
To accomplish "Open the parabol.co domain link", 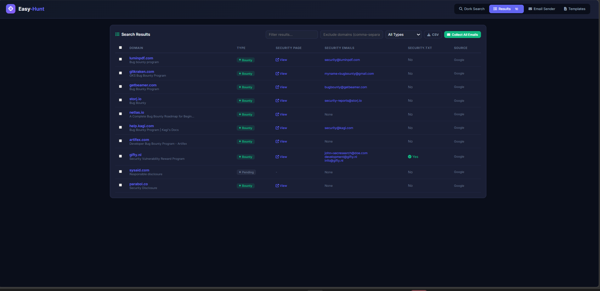I will coord(139,184).
